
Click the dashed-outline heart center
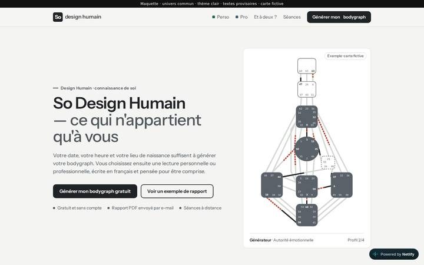tap(328, 163)
